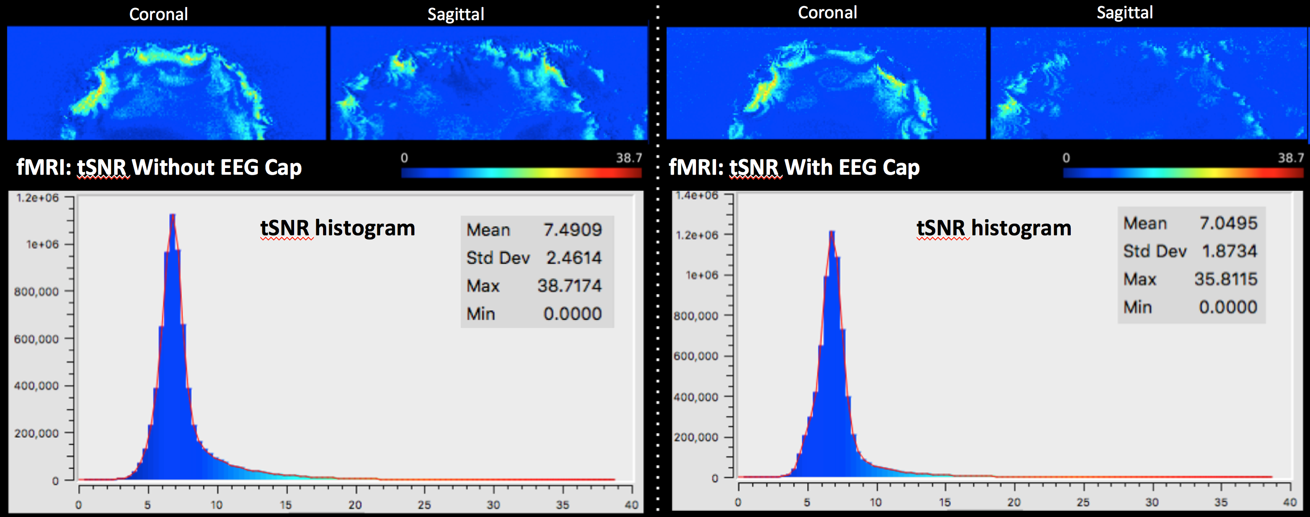Image resolution: width=1310 pixels, height=517 pixels.
Task: Click the Coronal tSNR map without EEG cap
Action: (x=166, y=83)
